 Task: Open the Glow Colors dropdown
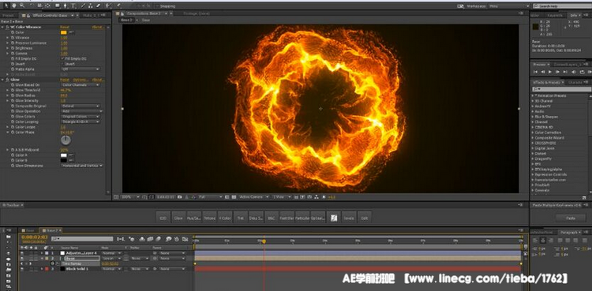81,117
